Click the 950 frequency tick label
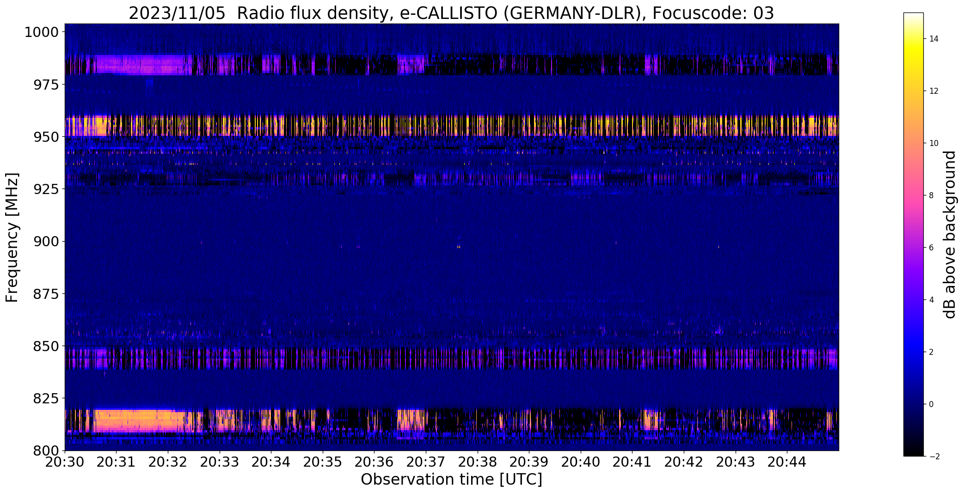Viewport: 964px width, 493px height. pyautogui.click(x=46, y=137)
